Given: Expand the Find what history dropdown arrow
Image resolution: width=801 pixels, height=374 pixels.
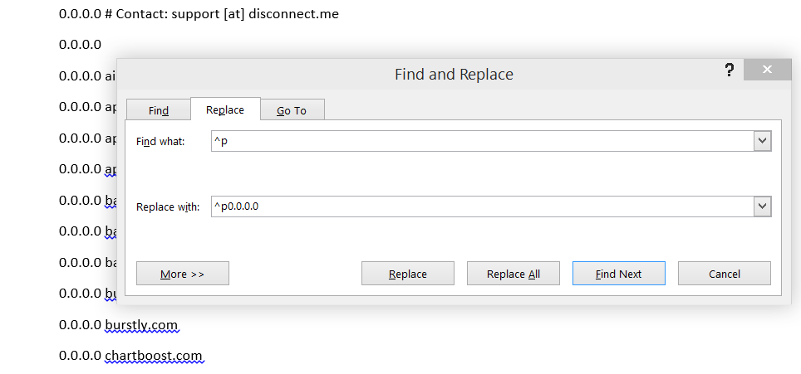Looking at the screenshot, I should click(762, 141).
